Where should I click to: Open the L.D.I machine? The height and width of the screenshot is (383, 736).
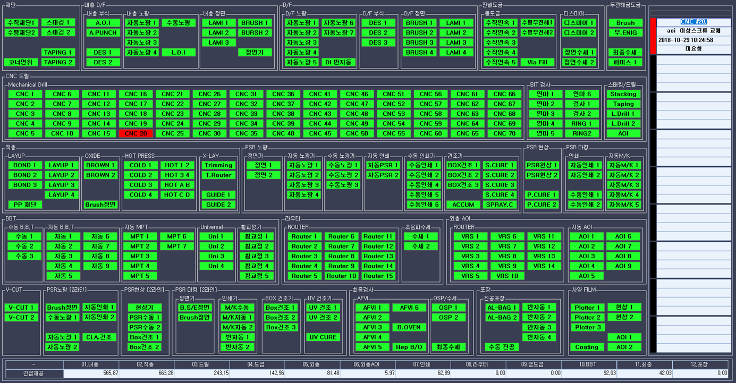(x=179, y=52)
